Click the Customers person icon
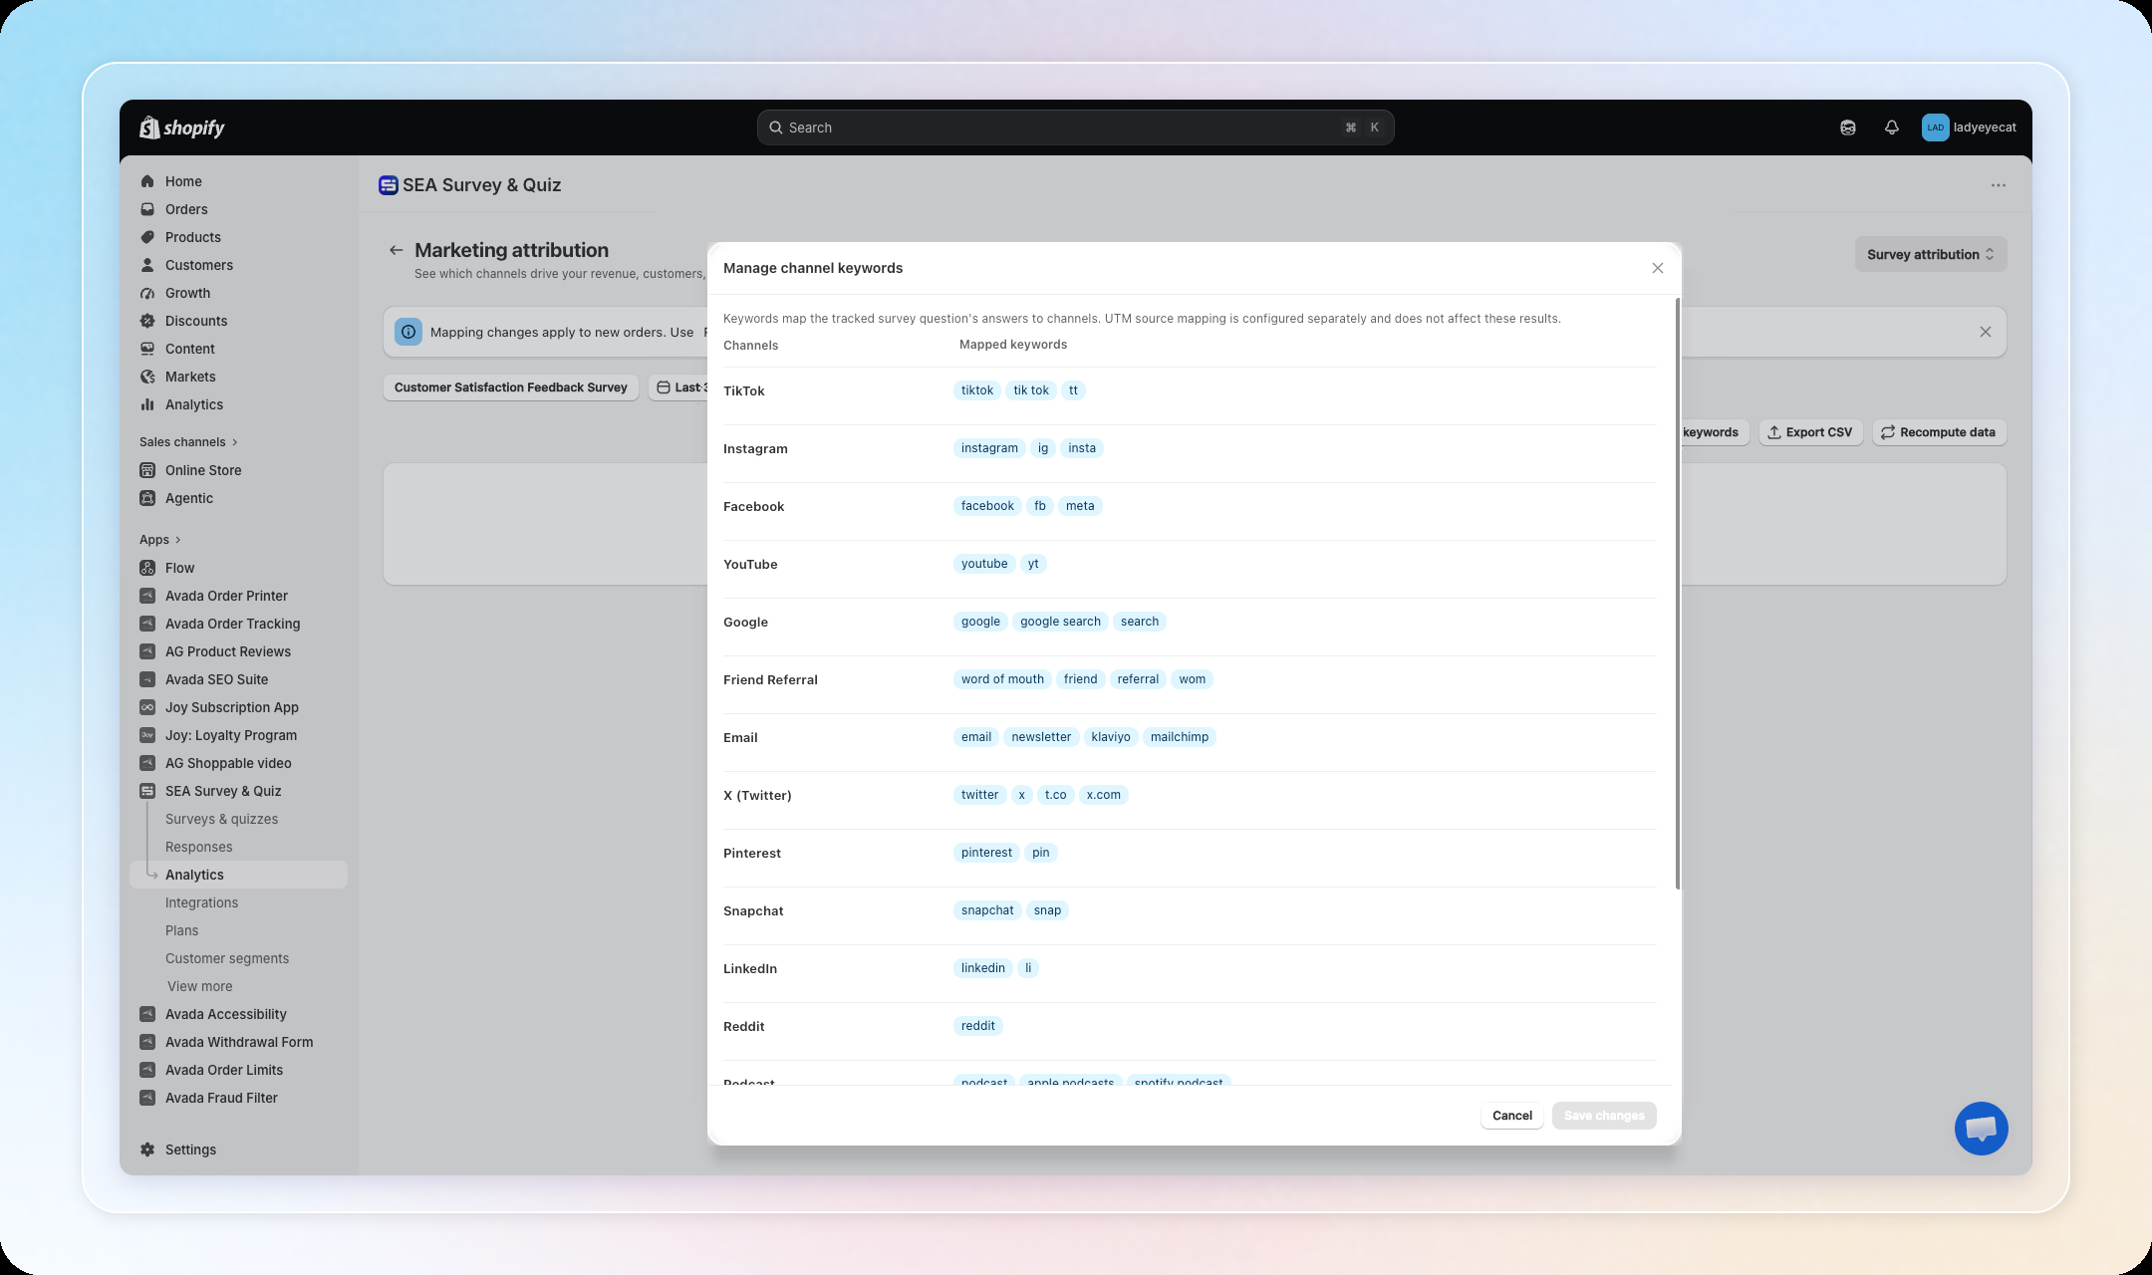 147,265
